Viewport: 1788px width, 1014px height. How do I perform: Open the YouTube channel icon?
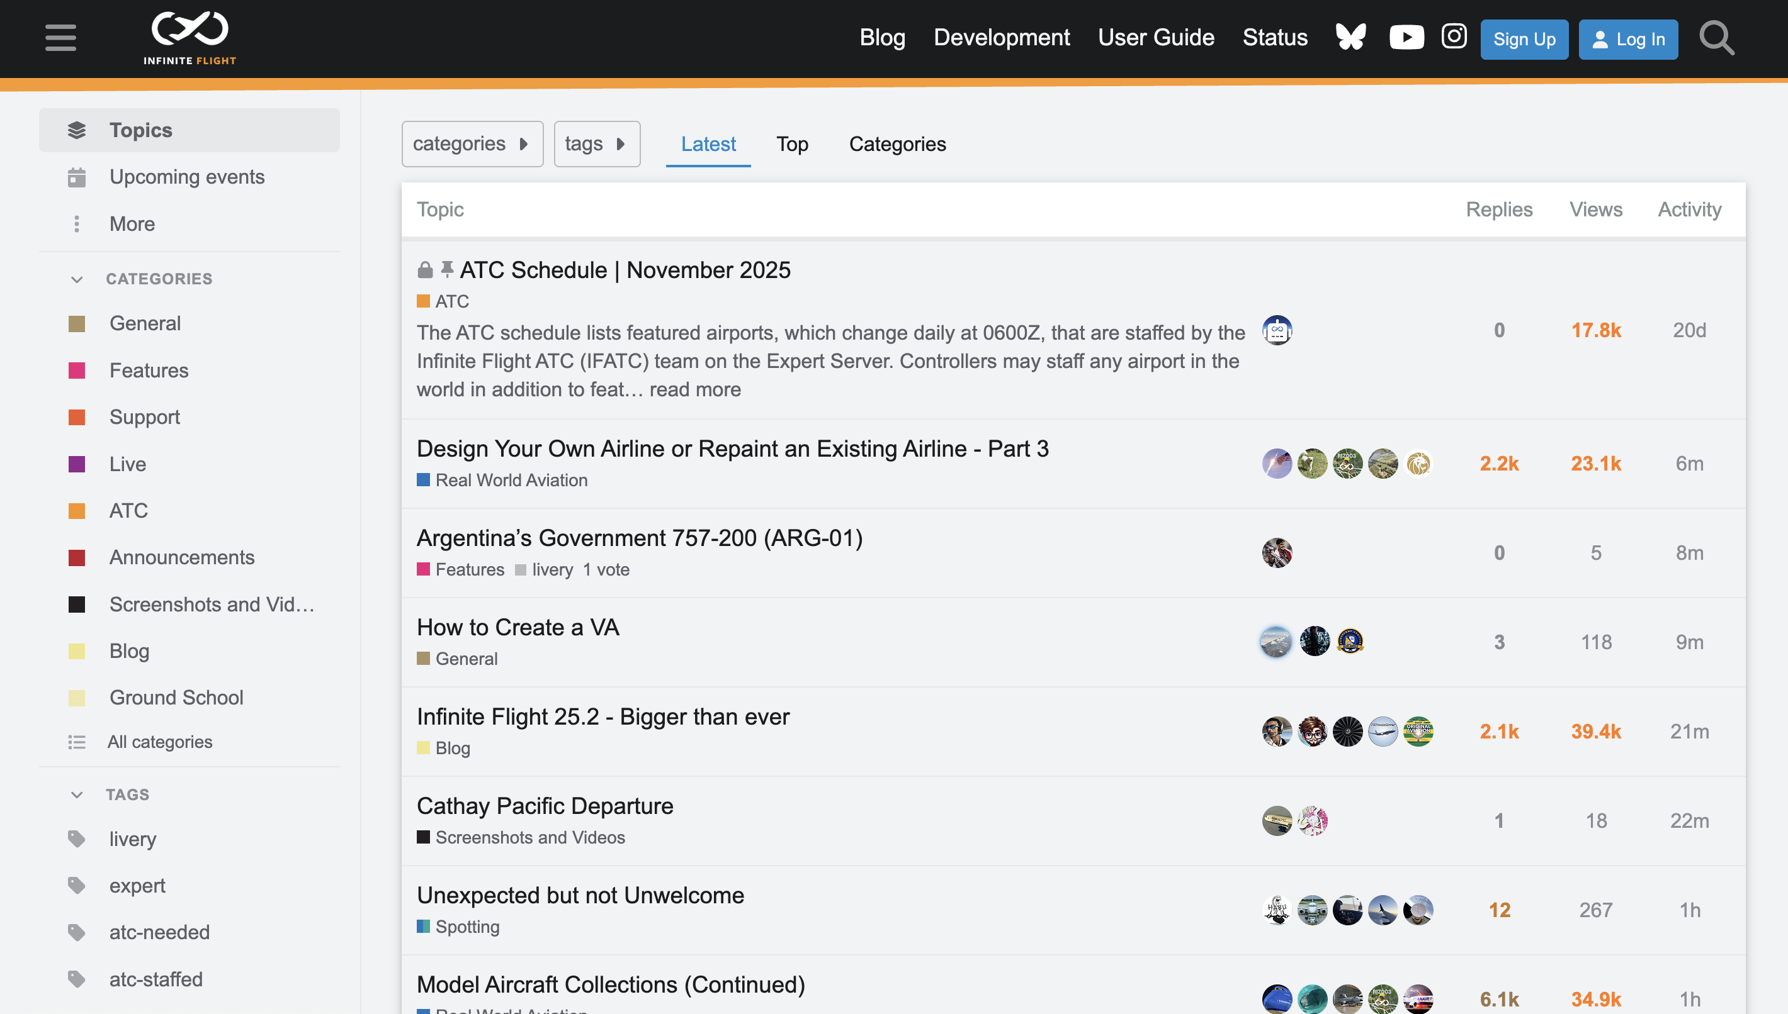(x=1406, y=38)
